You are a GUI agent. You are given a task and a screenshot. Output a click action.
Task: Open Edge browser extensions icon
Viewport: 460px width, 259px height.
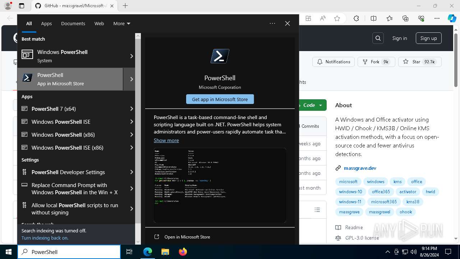coord(356,18)
